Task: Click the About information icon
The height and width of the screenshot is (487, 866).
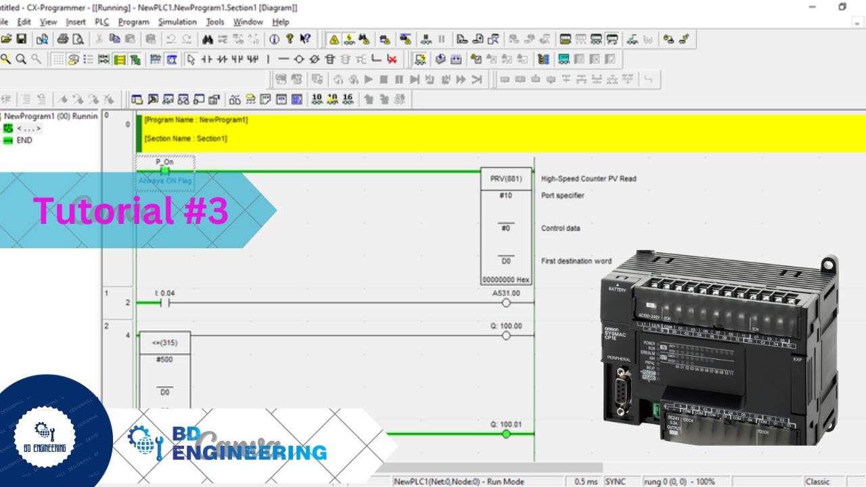Action: 274,39
